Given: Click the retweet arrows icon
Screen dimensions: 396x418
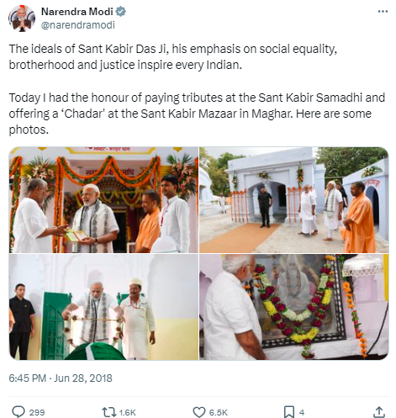Looking at the screenshot, I should pyautogui.click(x=108, y=412).
